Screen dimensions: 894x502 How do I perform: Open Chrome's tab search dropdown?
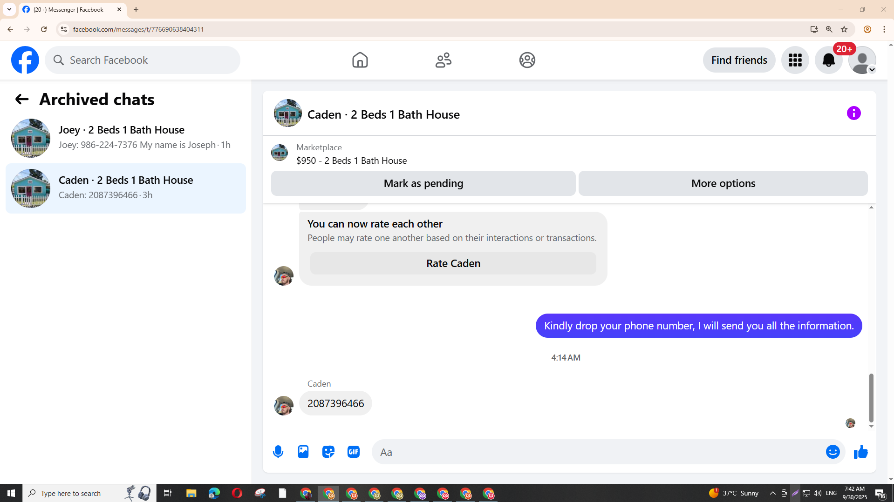click(x=9, y=9)
